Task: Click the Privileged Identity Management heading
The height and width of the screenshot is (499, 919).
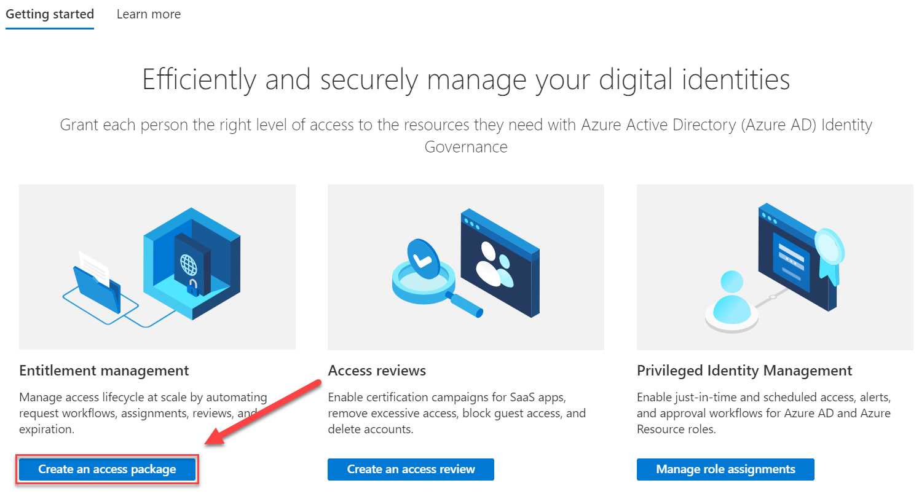Action: (x=744, y=370)
